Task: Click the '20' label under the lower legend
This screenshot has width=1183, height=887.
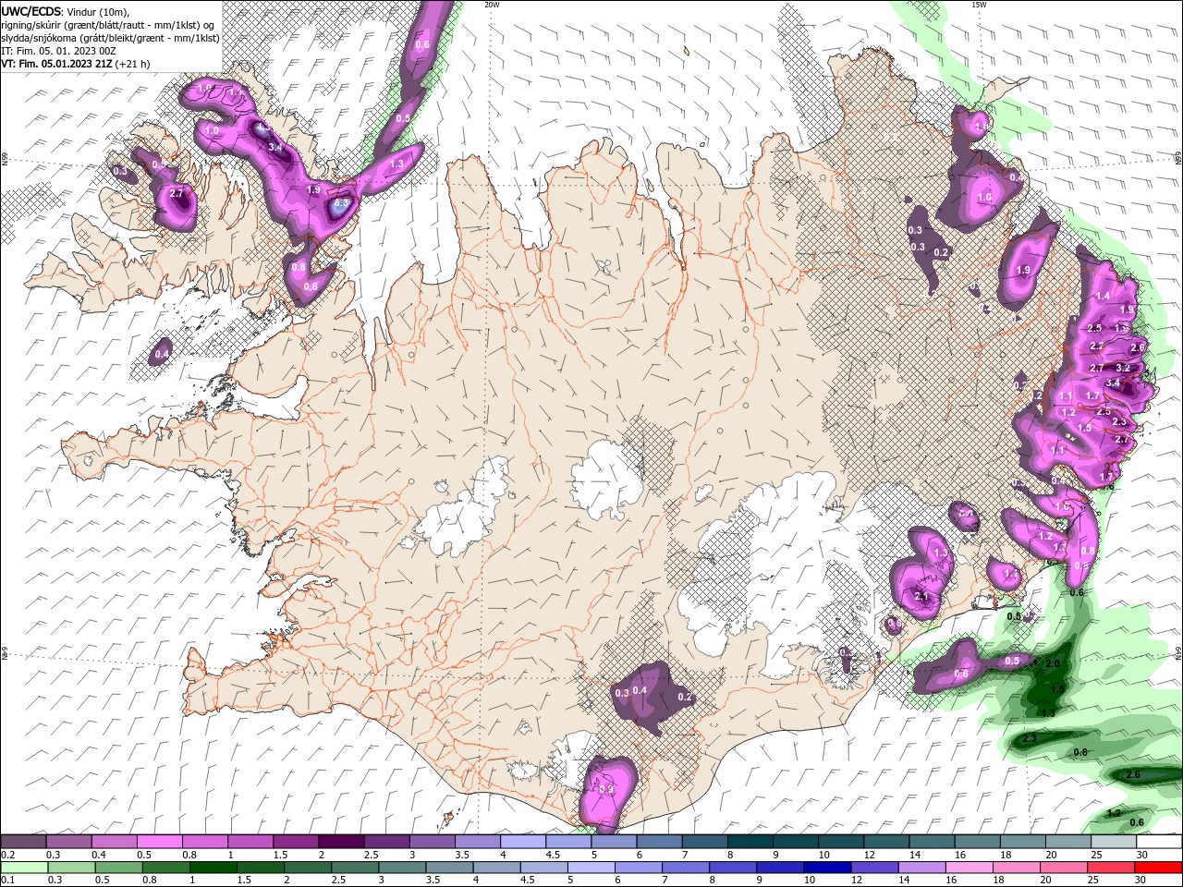Action: click(x=1045, y=881)
